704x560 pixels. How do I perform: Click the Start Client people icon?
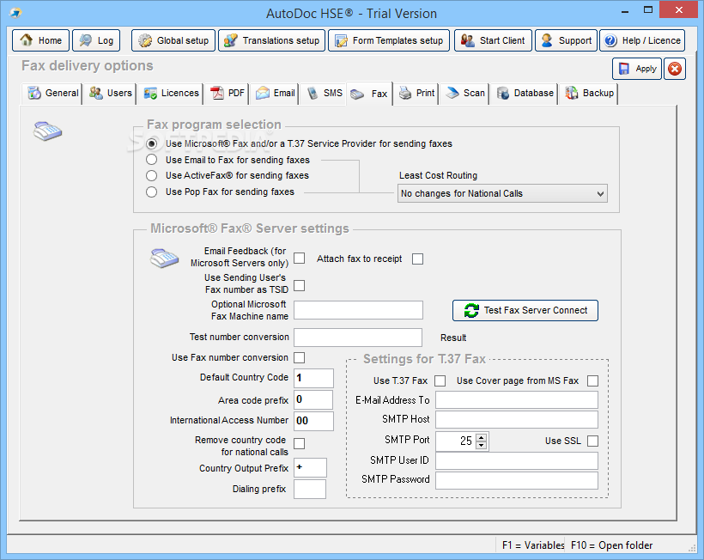click(467, 40)
